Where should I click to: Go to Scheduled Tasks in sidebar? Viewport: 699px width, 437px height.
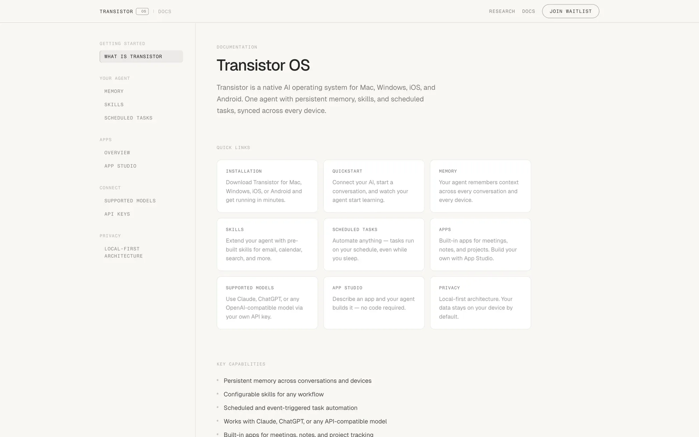pyautogui.click(x=128, y=118)
